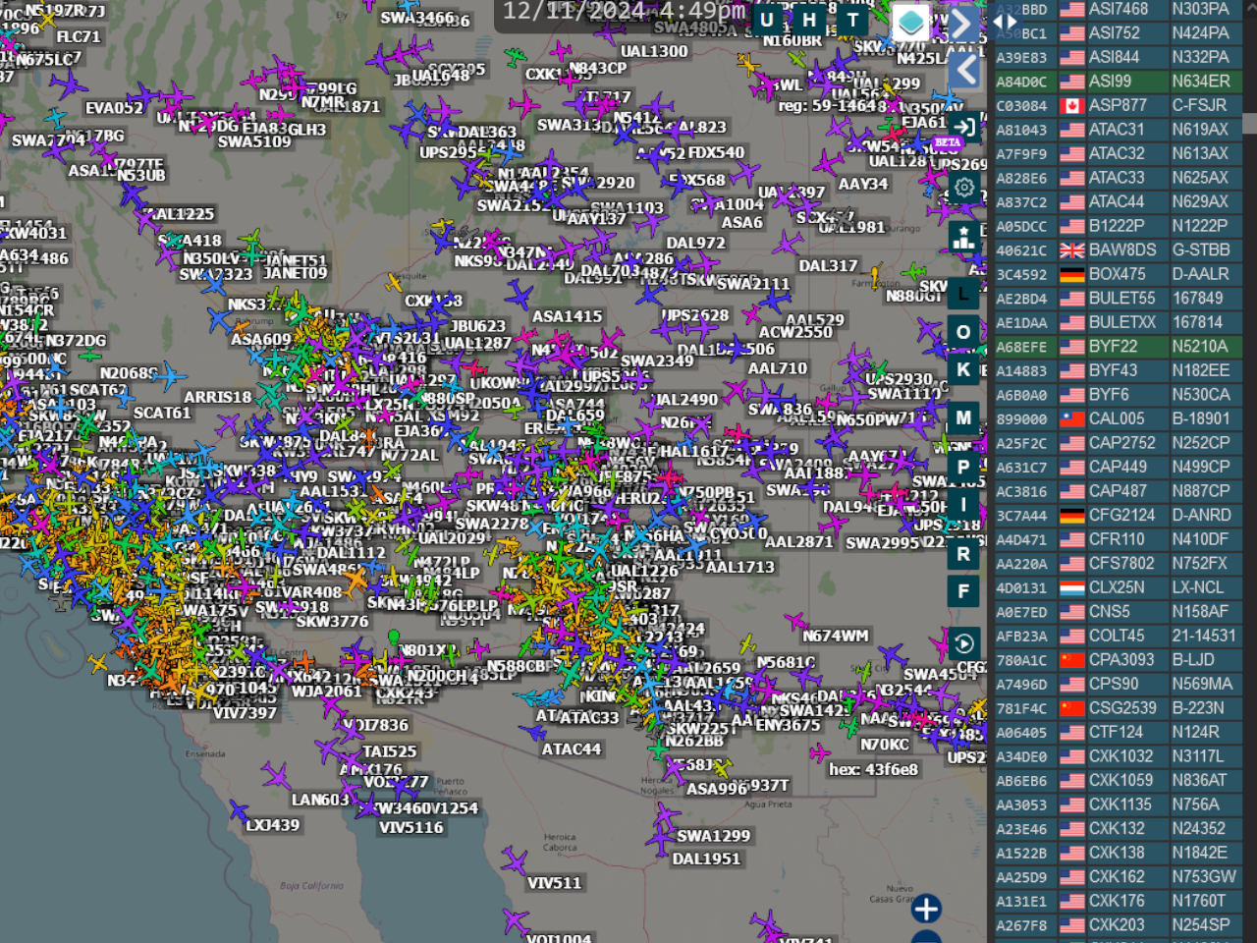Select the CXK1032 row
Viewport: 1257px width, 943px height.
point(1118,756)
